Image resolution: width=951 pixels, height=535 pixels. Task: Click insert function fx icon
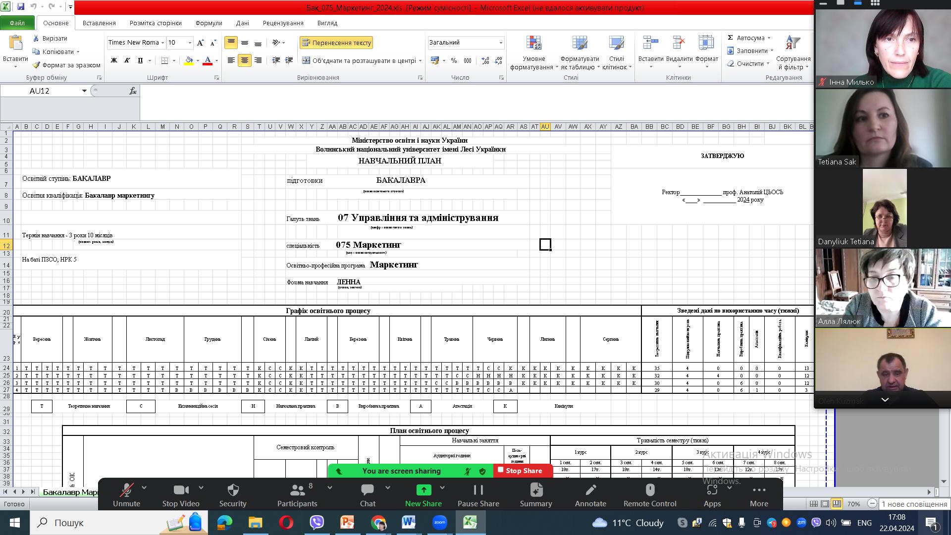(x=133, y=91)
